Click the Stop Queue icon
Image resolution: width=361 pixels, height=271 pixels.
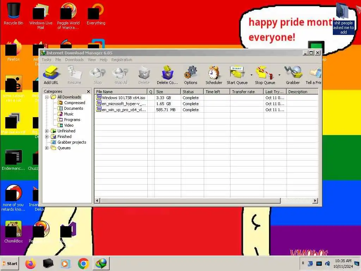(x=265, y=75)
